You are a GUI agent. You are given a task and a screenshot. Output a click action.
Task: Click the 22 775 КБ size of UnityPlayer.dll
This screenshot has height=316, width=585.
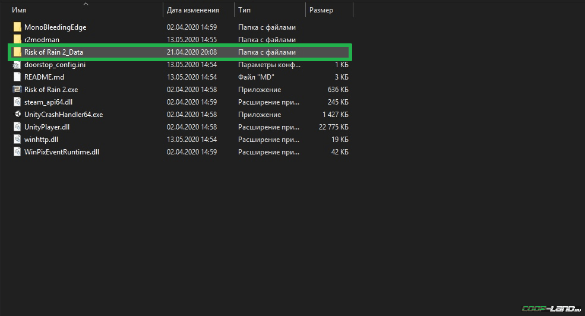point(334,127)
